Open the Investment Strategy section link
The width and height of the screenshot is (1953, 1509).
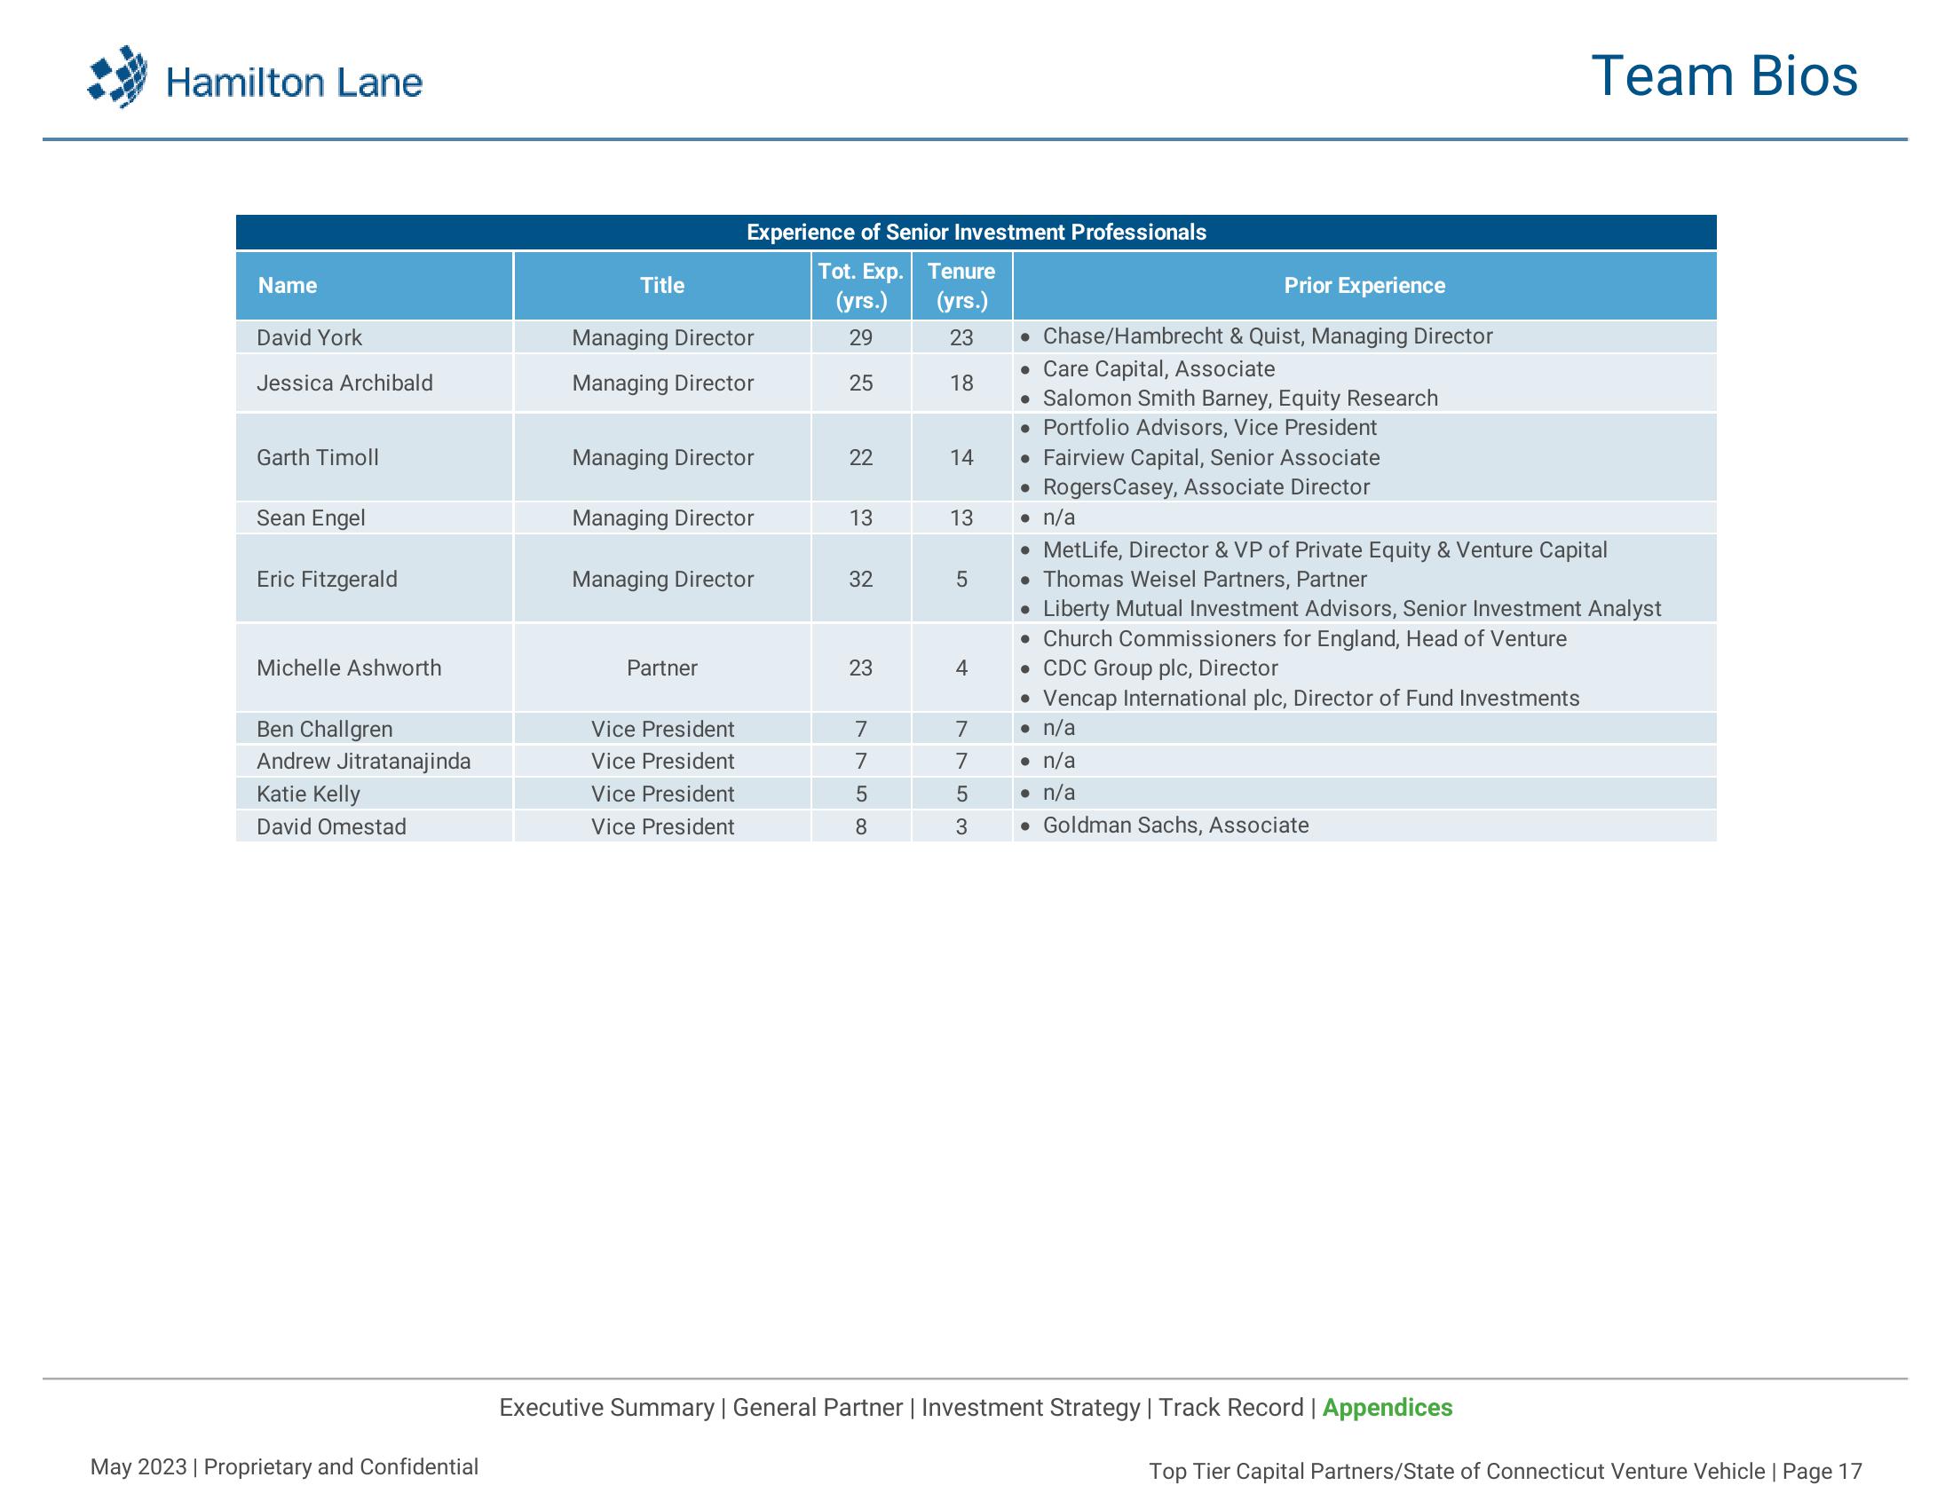pyautogui.click(x=1030, y=1407)
